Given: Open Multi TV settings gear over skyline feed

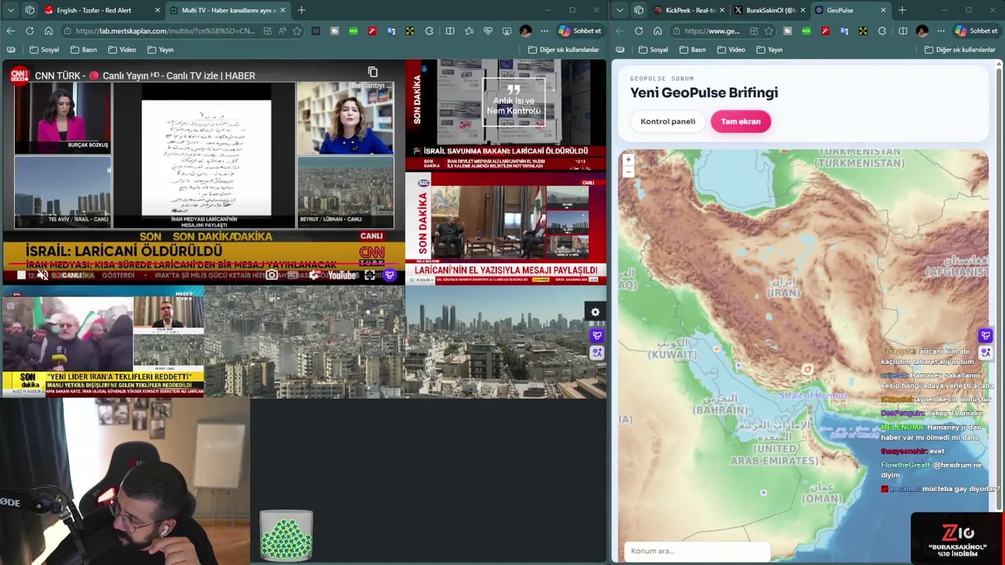Looking at the screenshot, I should click(595, 312).
